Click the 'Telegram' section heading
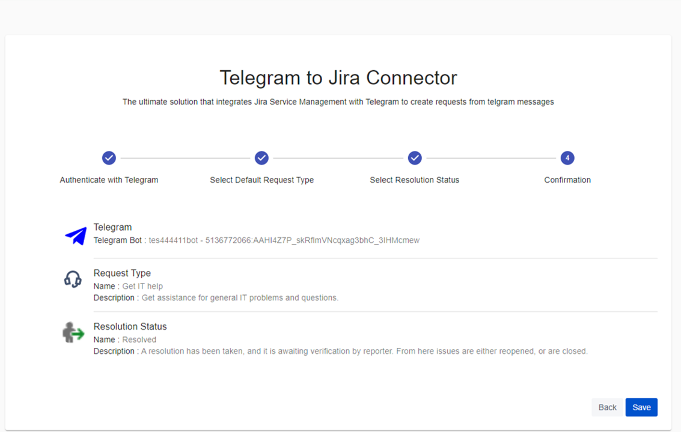Image resolution: width=681 pixels, height=432 pixels. (112, 227)
